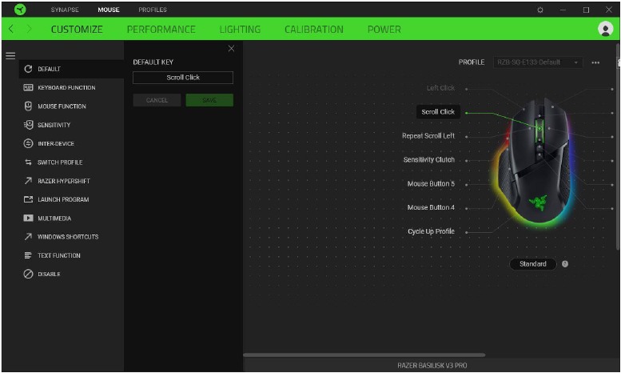The height and width of the screenshot is (373, 621).
Task: Select the Mouse Button 5 assignment
Action: 431,184
